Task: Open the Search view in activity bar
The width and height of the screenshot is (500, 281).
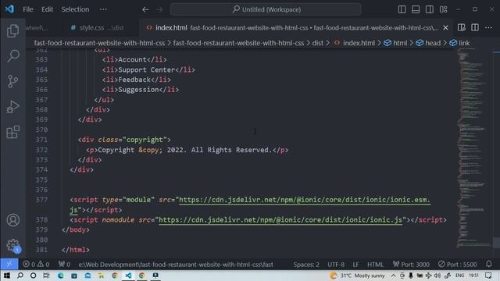Action: tap(12, 55)
